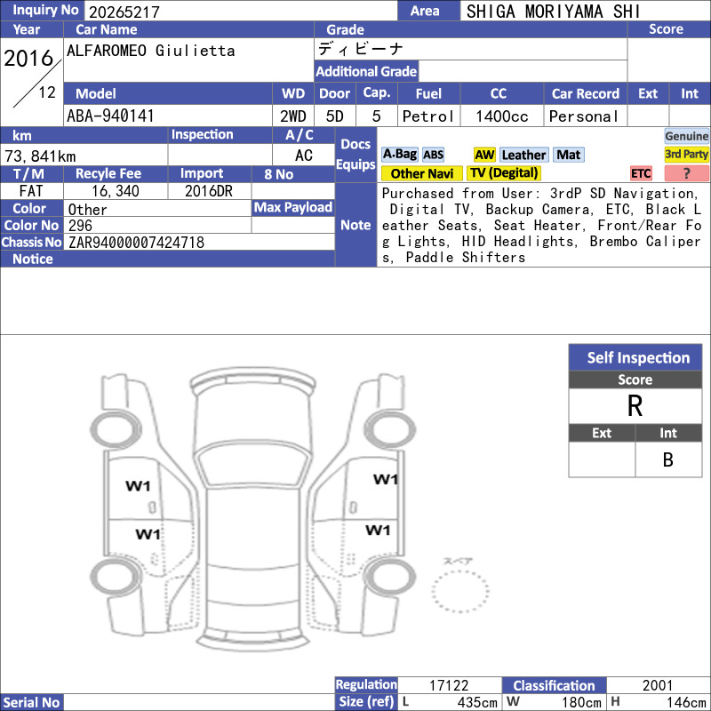Click the width value 180cm

point(582,702)
